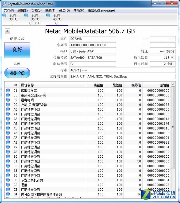The height and width of the screenshot is (203, 180).
Task: Click status icon of row C3
Action: point(8,189)
